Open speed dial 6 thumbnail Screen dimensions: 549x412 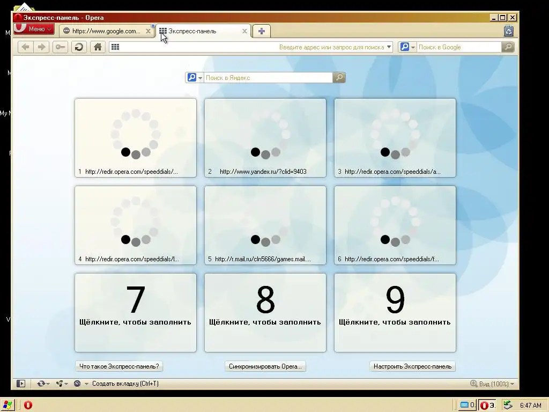pos(395,225)
